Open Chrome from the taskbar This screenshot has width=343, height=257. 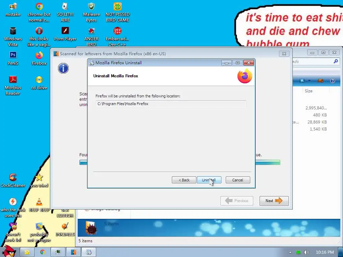tap(42, 252)
